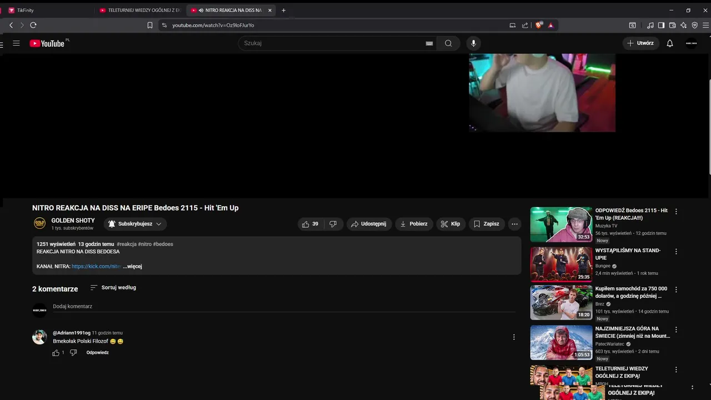
Task: Like Adriann1991og's comment
Action: pos(56,353)
